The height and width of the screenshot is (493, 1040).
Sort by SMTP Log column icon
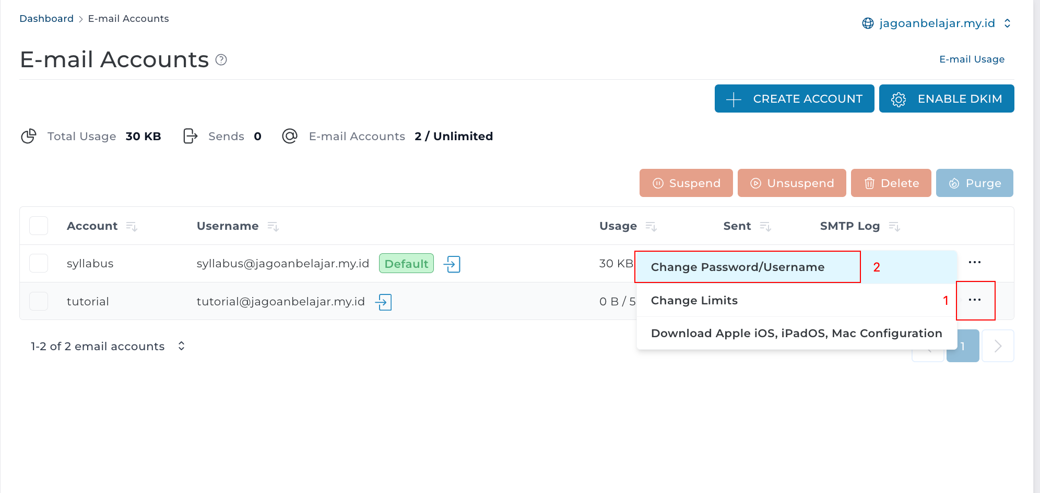point(894,226)
